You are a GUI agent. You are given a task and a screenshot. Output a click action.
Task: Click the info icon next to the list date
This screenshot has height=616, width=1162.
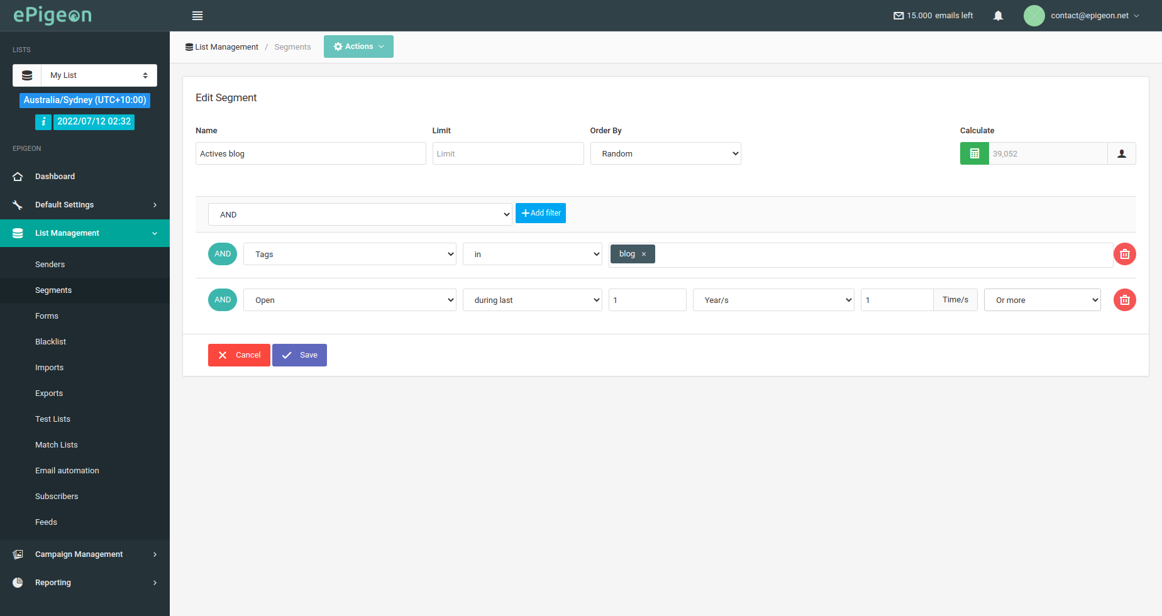43,121
